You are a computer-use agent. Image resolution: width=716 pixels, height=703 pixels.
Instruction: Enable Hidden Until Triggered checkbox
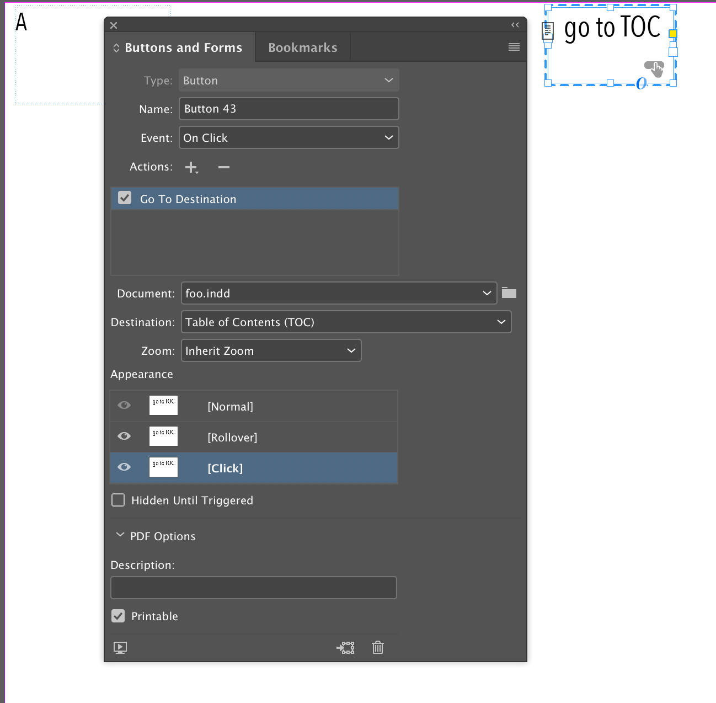coord(118,500)
